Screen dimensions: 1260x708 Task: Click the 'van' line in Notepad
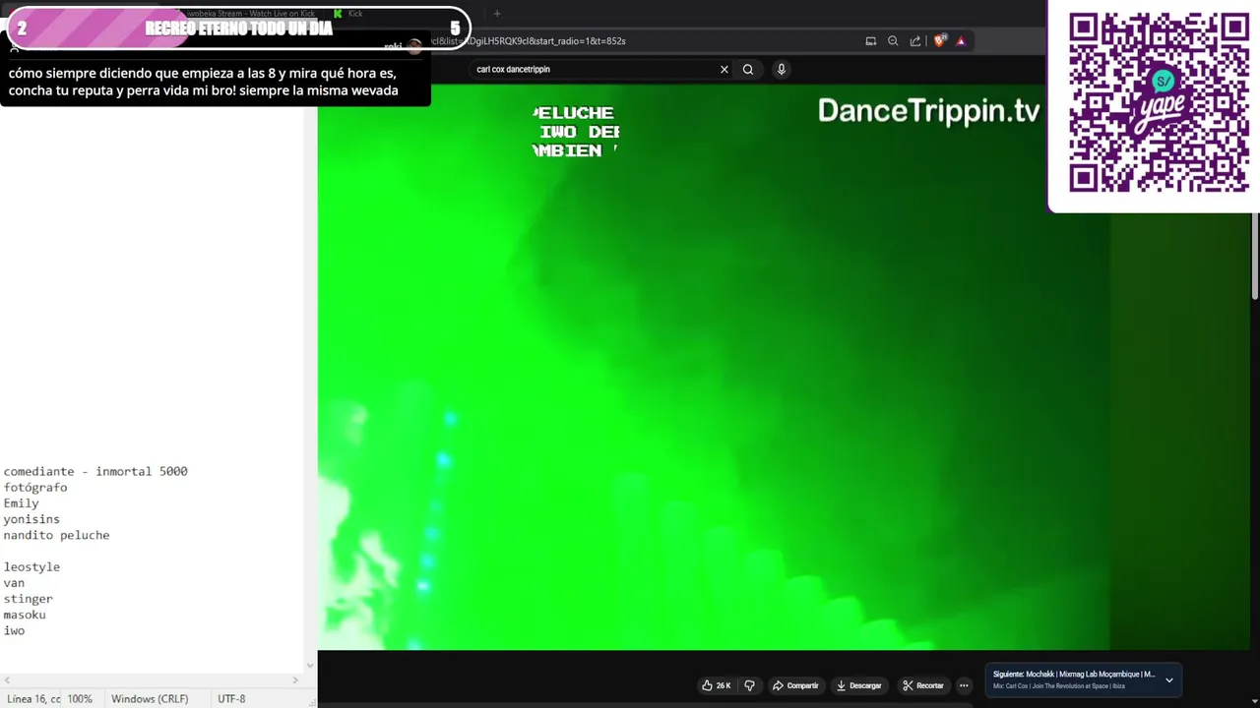(14, 583)
